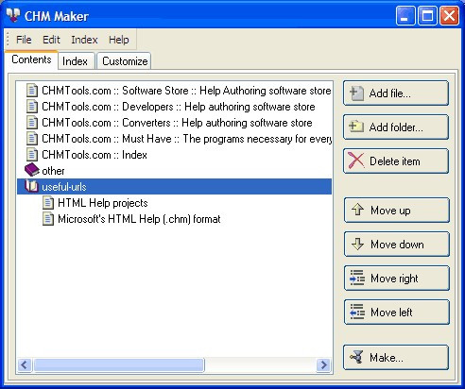Viewport: 465px width, 389px height.
Task: Click the Delete item button
Action: [x=396, y=161]
